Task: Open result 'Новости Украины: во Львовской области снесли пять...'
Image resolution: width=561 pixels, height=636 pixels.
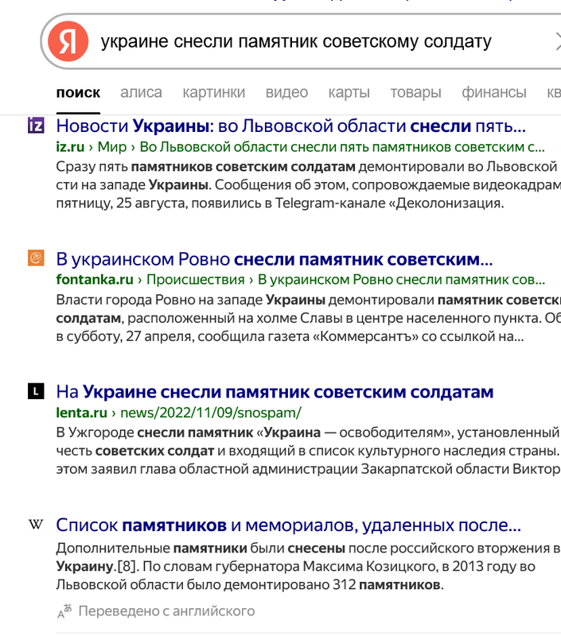Action: [290, 126]
